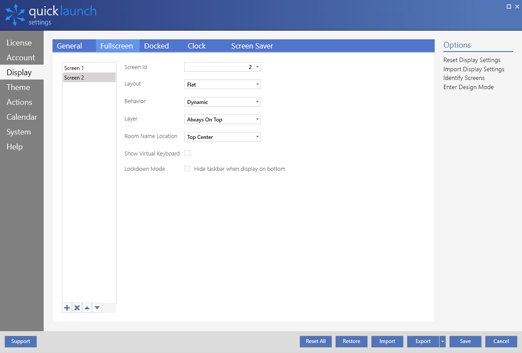This screenshot has height=353, width=522.
Task: Open Account section in sidebar
Action: (22, 57)
